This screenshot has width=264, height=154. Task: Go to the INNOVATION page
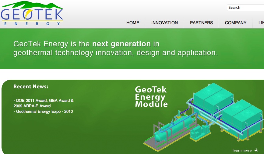164,23
